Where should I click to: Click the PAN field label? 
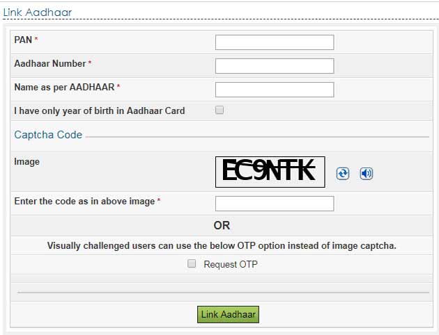click(23, 40)
